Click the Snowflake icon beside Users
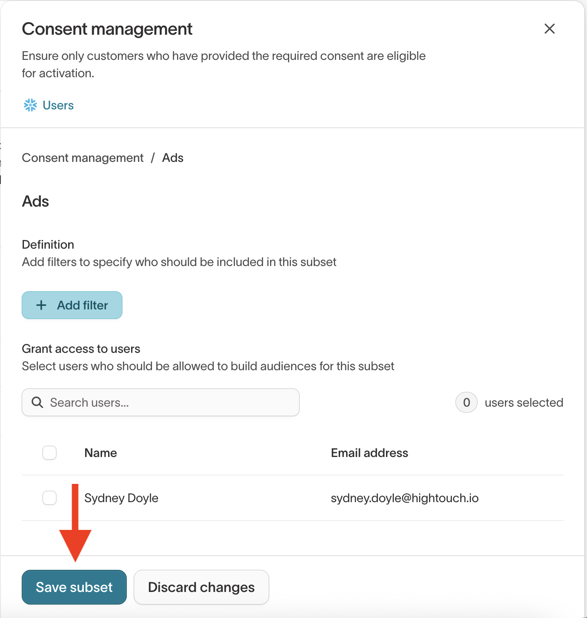 [30, 105]
